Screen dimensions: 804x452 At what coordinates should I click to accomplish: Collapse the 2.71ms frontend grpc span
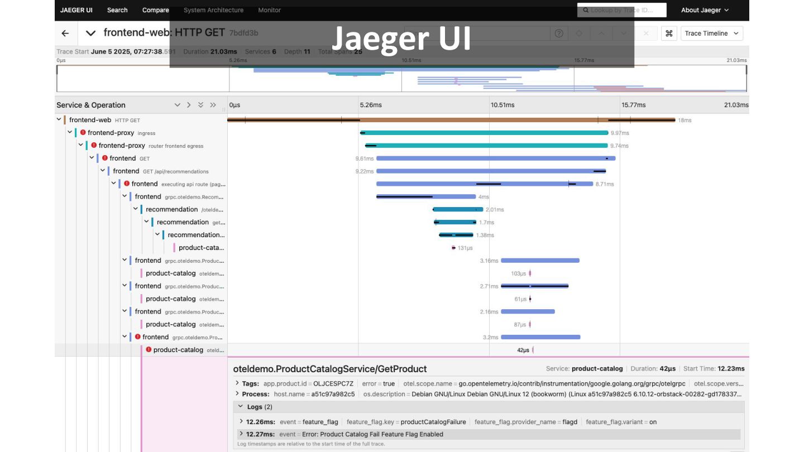125,286
